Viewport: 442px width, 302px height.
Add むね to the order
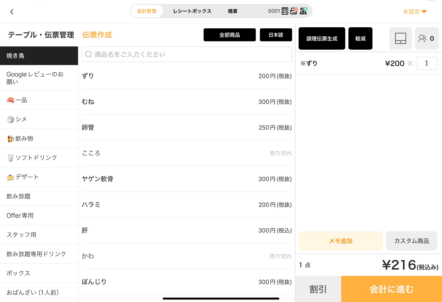[x=187, y=102]
